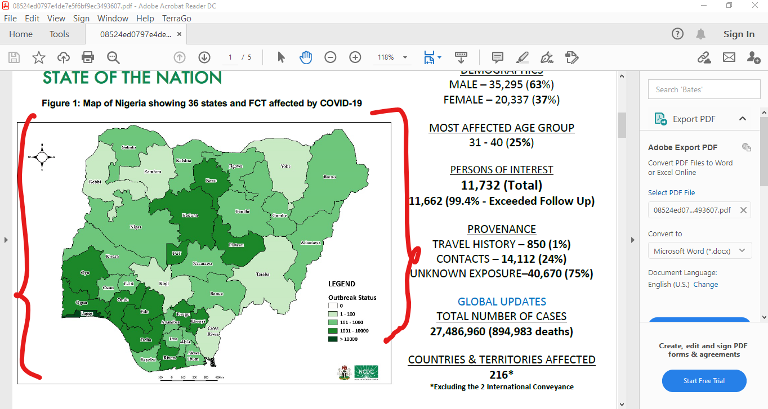
Task: Change the document language setting
Action: click(x=707, y=284)
